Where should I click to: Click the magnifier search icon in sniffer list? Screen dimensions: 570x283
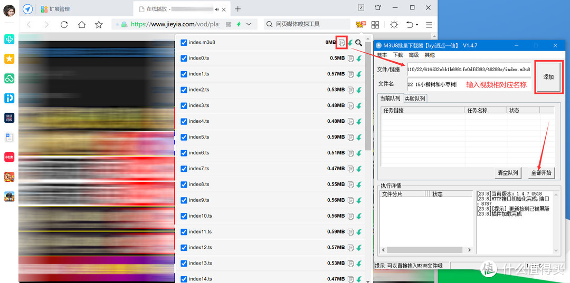[359, 43]
